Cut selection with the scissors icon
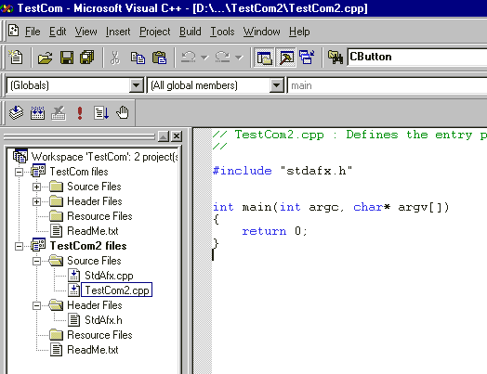The height and width of the screenshot is (374, 487). pos(115,58)
